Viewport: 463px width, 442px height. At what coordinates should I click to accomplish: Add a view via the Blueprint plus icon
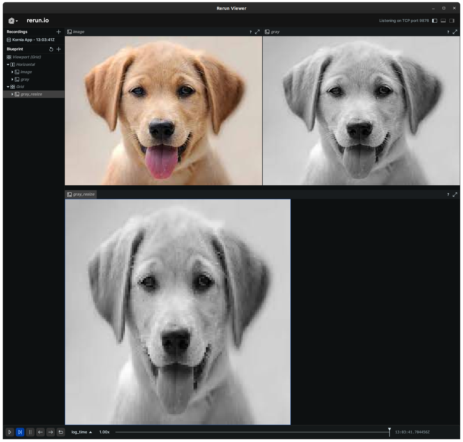pos(59,49)
